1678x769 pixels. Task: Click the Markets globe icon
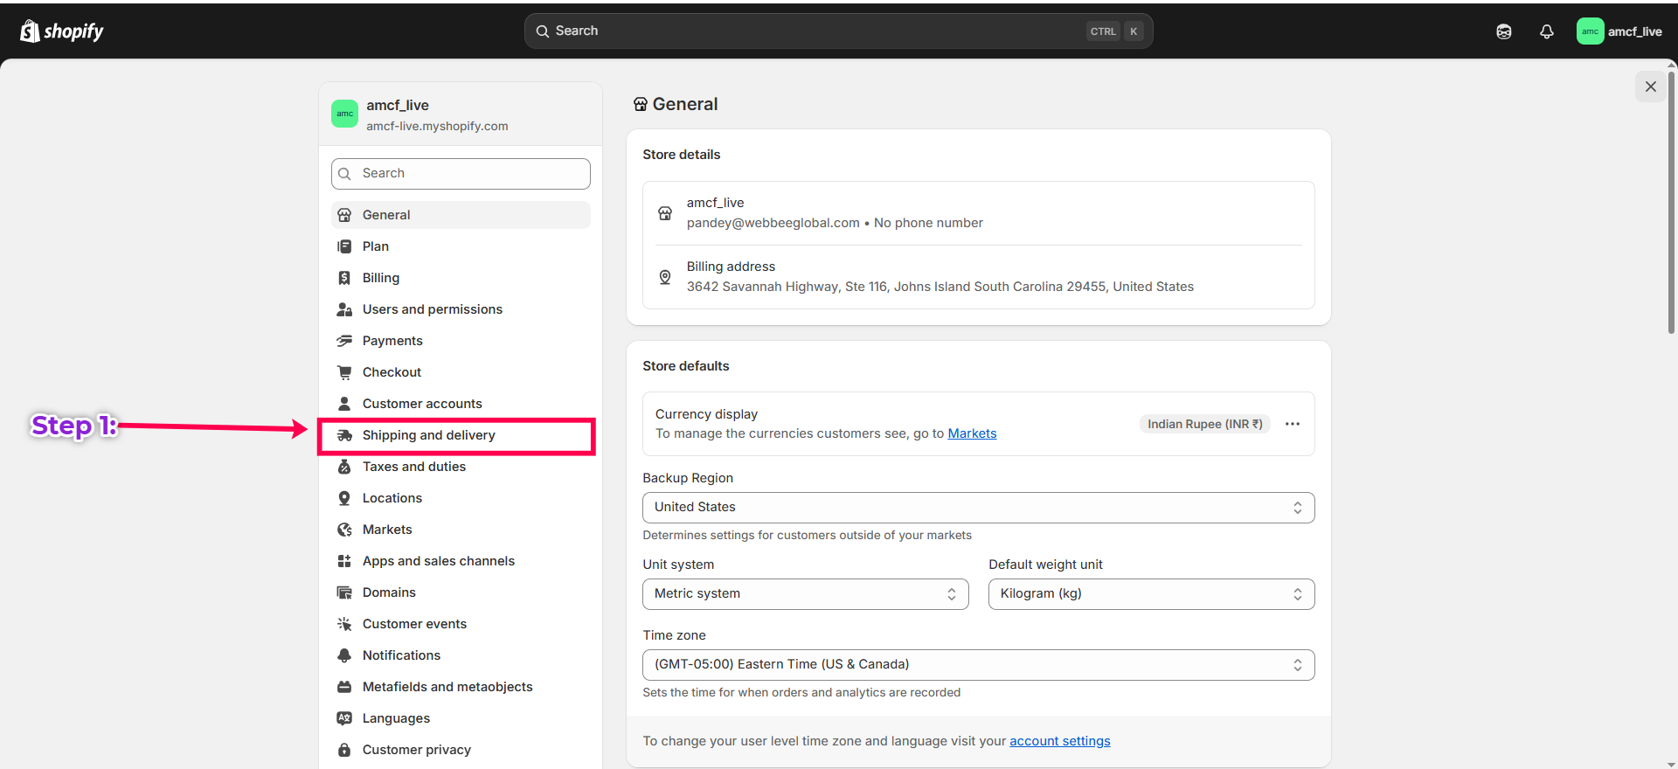(x=344, y=530)
